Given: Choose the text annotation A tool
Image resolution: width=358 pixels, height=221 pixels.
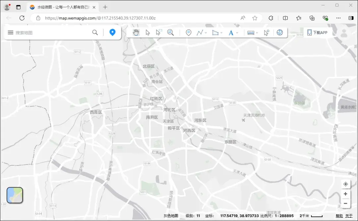Looking at the screenshot, I should pos(231,33).
